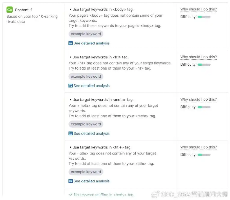Image resolution: width=230 pixels, height=200 pixels.
Task: Open 'See detailed analysis' for title tag
Action: (x=91, y=181)
